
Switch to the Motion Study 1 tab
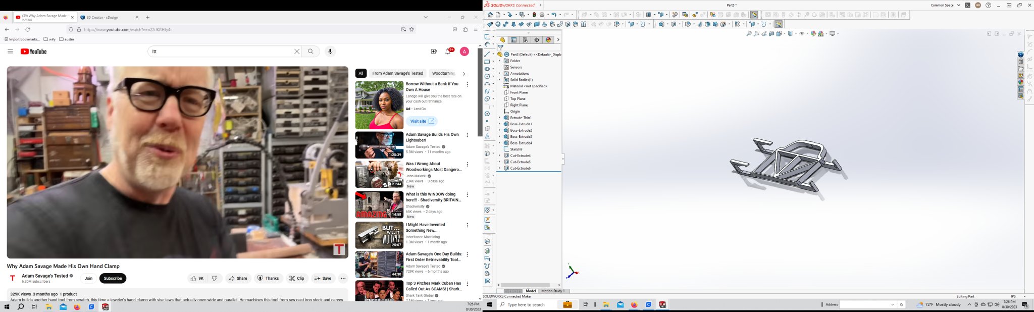coord(552,291)
